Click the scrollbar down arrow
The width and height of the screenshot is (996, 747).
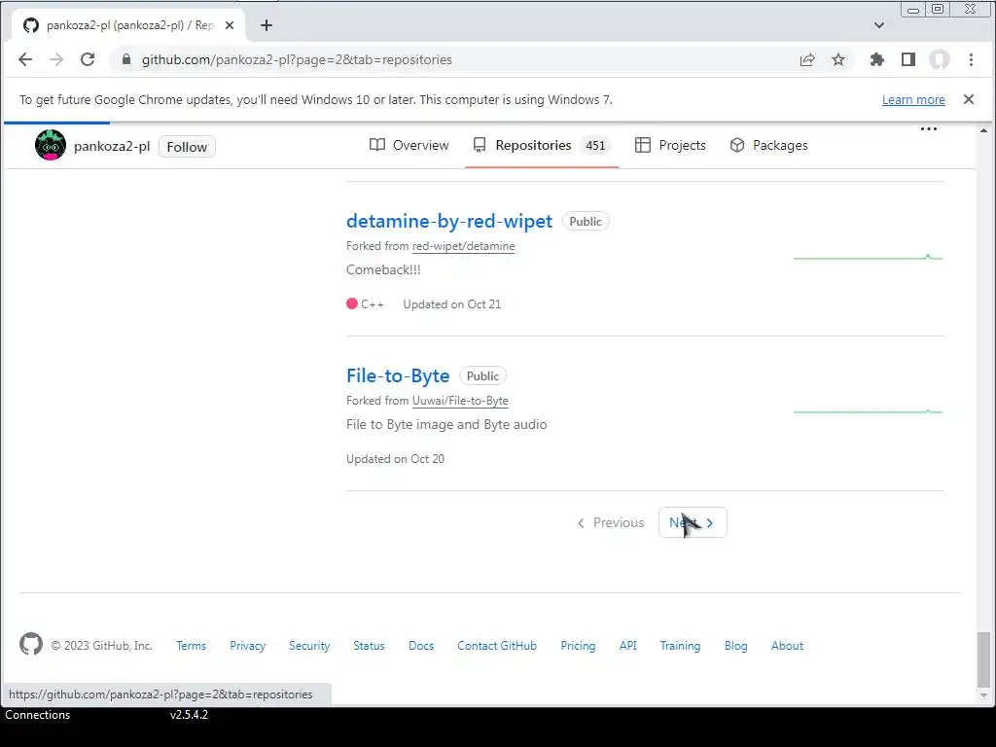[x=983, y=695]
